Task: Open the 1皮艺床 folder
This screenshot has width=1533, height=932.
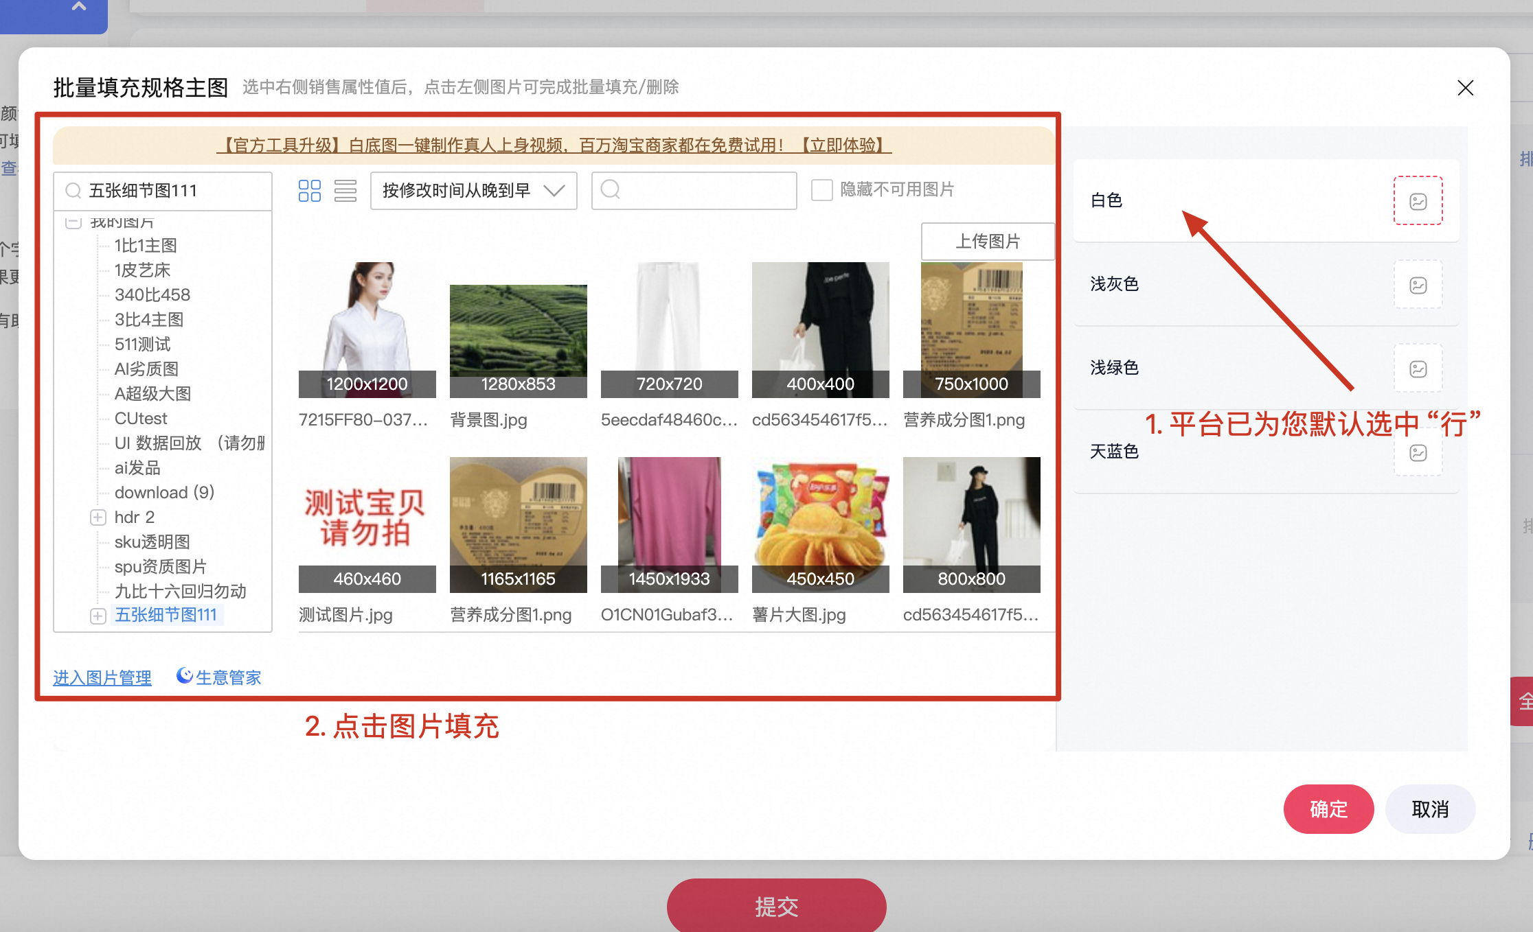Action: (x=142, y=270)
